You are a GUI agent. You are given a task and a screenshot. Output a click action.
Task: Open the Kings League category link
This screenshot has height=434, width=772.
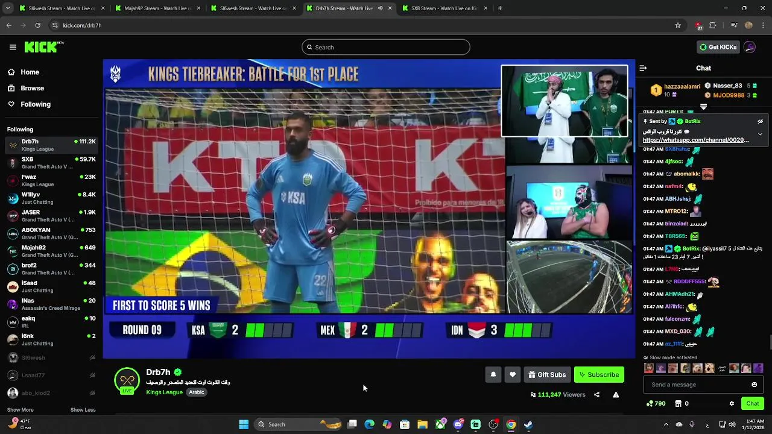pyautogui.click(x=164, y=392)
